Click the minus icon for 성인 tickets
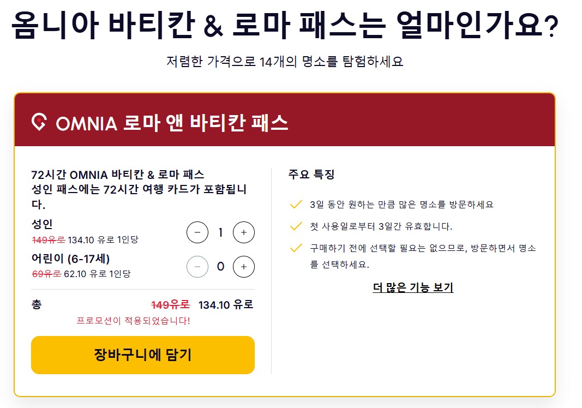 pyautogui.click(x=198, y=231)
